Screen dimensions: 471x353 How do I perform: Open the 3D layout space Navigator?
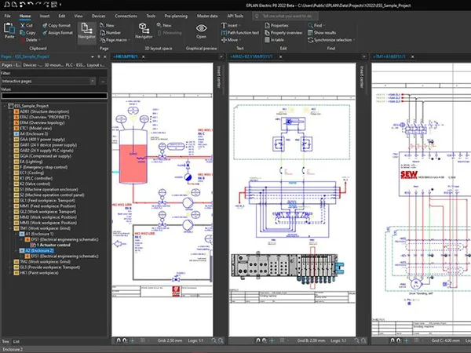(144, 30)
